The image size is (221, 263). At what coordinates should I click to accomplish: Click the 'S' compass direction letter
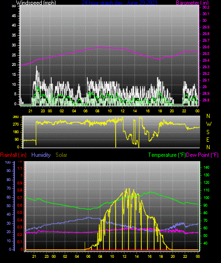click(208, 132)
